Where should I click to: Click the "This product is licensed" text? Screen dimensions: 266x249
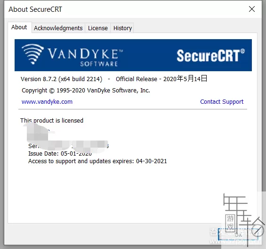(x=52, y=121)
